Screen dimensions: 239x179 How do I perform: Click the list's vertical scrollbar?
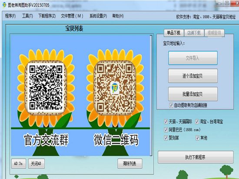point(151,96)
